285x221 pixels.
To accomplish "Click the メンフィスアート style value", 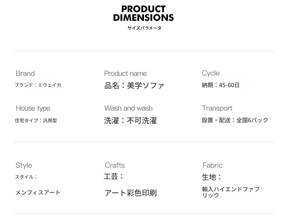I will (x=38, y=192).
